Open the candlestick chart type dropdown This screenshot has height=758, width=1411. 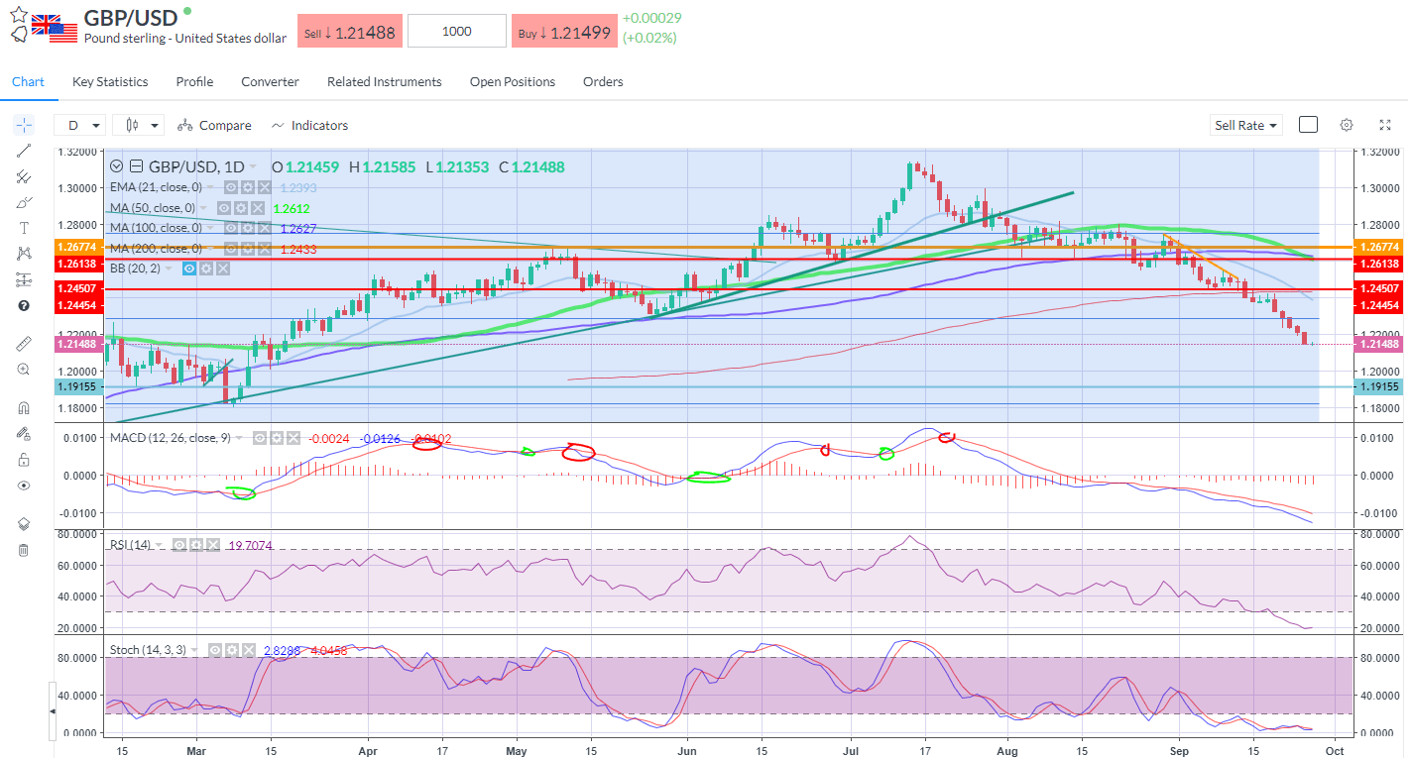coord(138,125)
